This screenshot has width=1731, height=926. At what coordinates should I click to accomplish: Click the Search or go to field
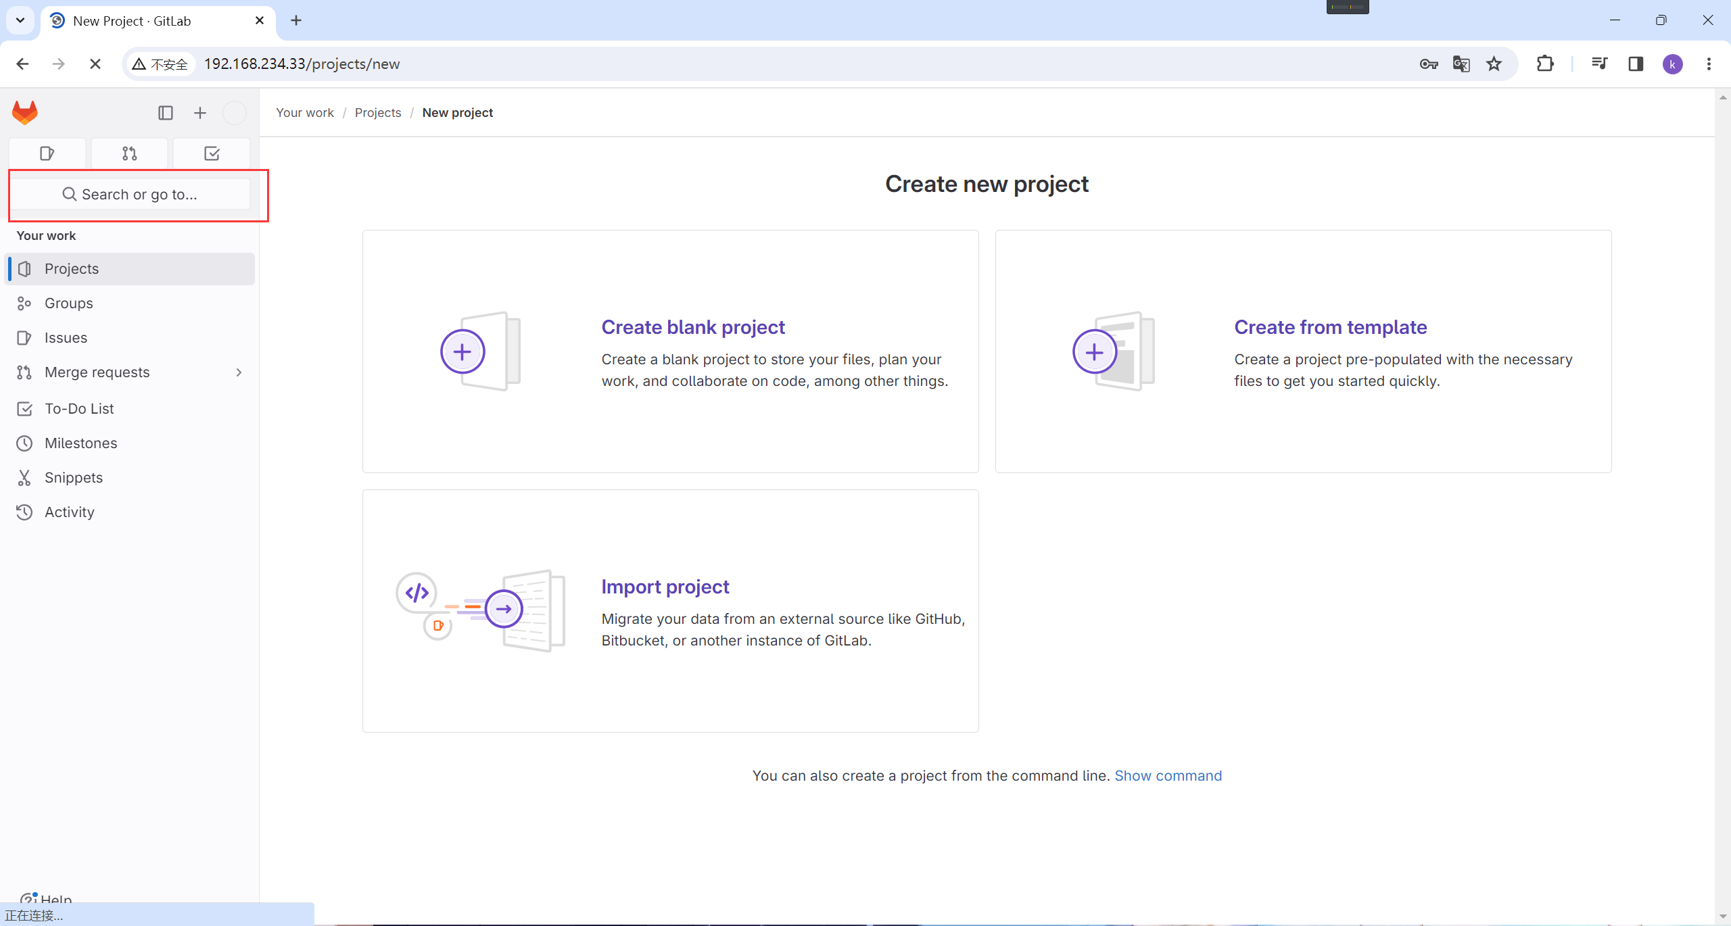(x=130, y=195)
